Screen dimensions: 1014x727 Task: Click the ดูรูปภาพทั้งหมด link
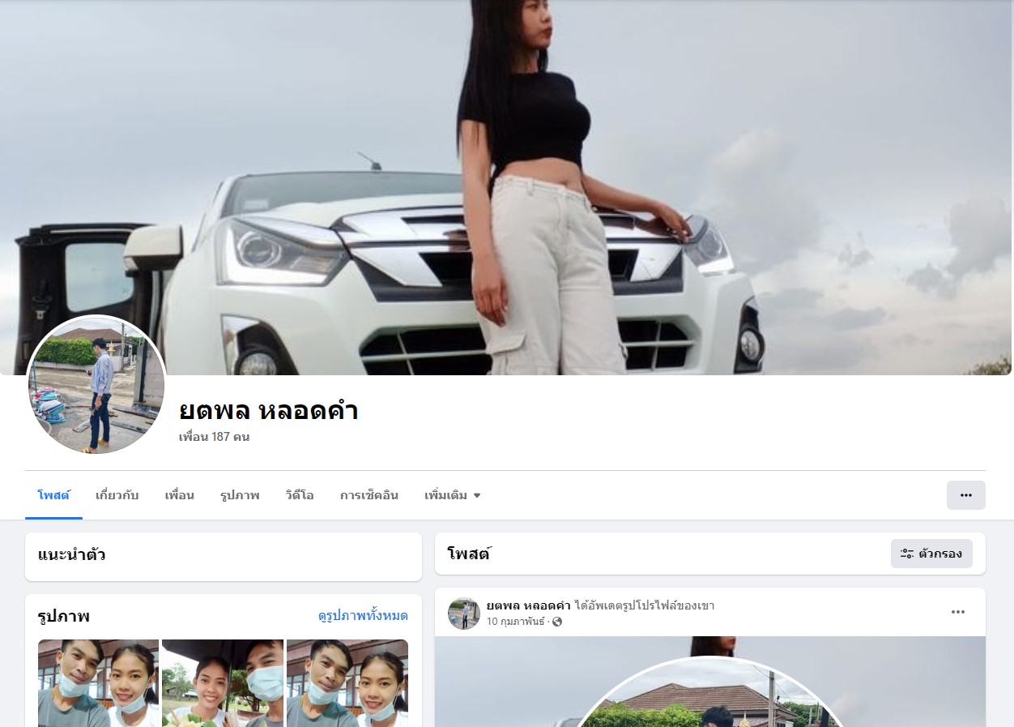point(363,616)
